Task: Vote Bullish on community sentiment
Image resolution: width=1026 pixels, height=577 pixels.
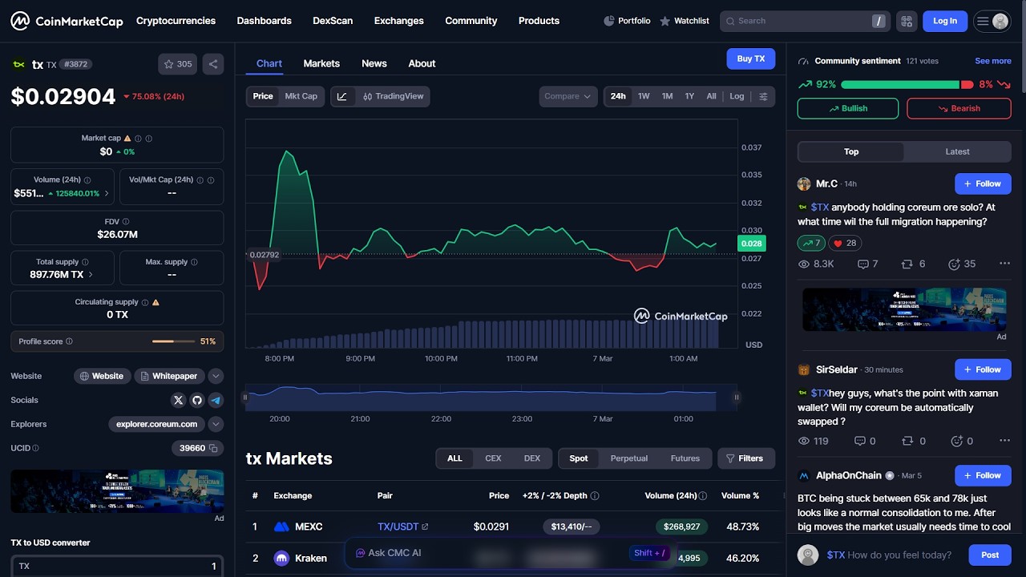Action: [848, 108]
